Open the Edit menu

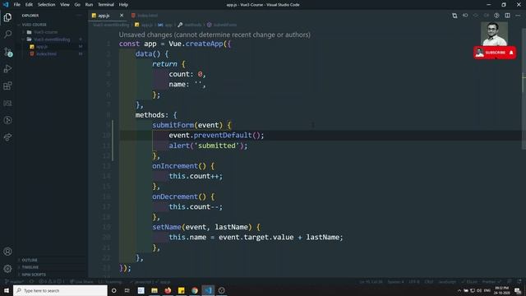coord(29,5)
